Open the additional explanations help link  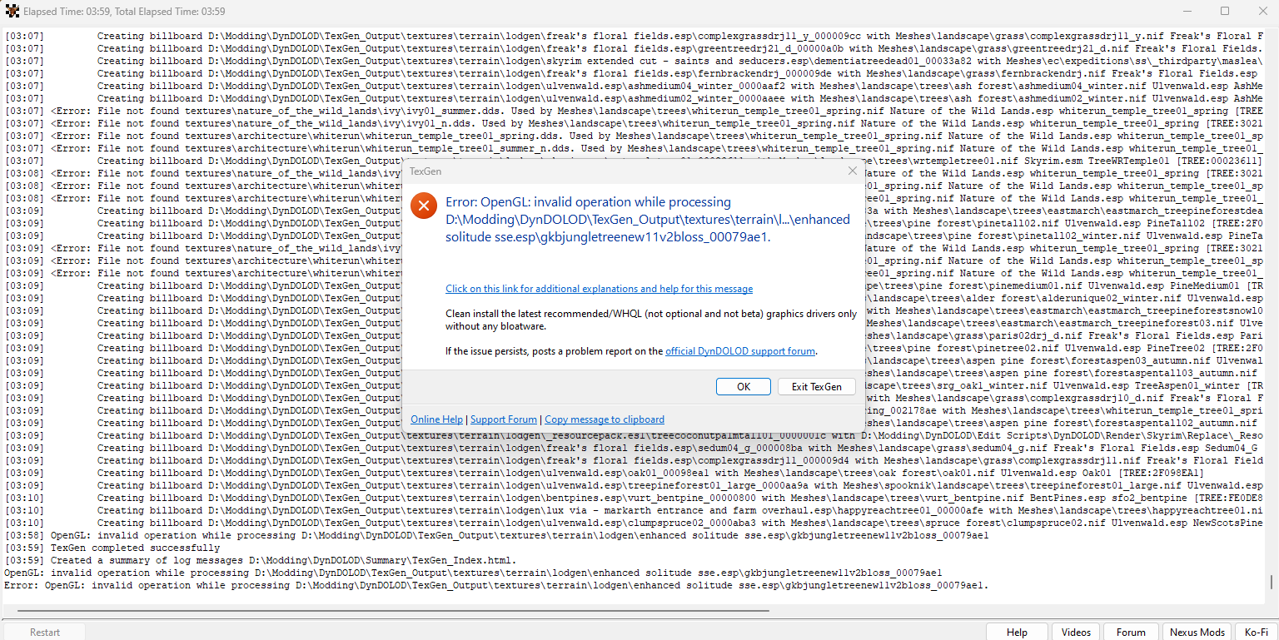pos(599,289)
